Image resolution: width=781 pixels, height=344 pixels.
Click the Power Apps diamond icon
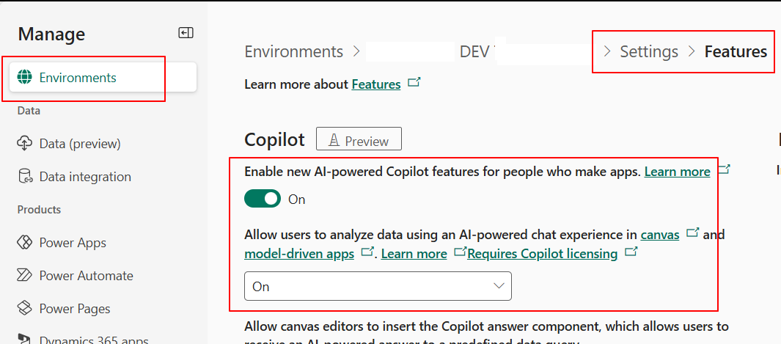24,243
